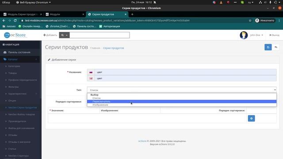The image size is (283, 159).
Task: Open Веб-браузер Chromium app menu
Action: 34,2
